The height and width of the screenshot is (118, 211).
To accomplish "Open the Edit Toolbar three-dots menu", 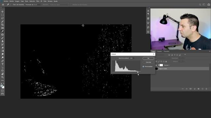I will click(2, 80).
